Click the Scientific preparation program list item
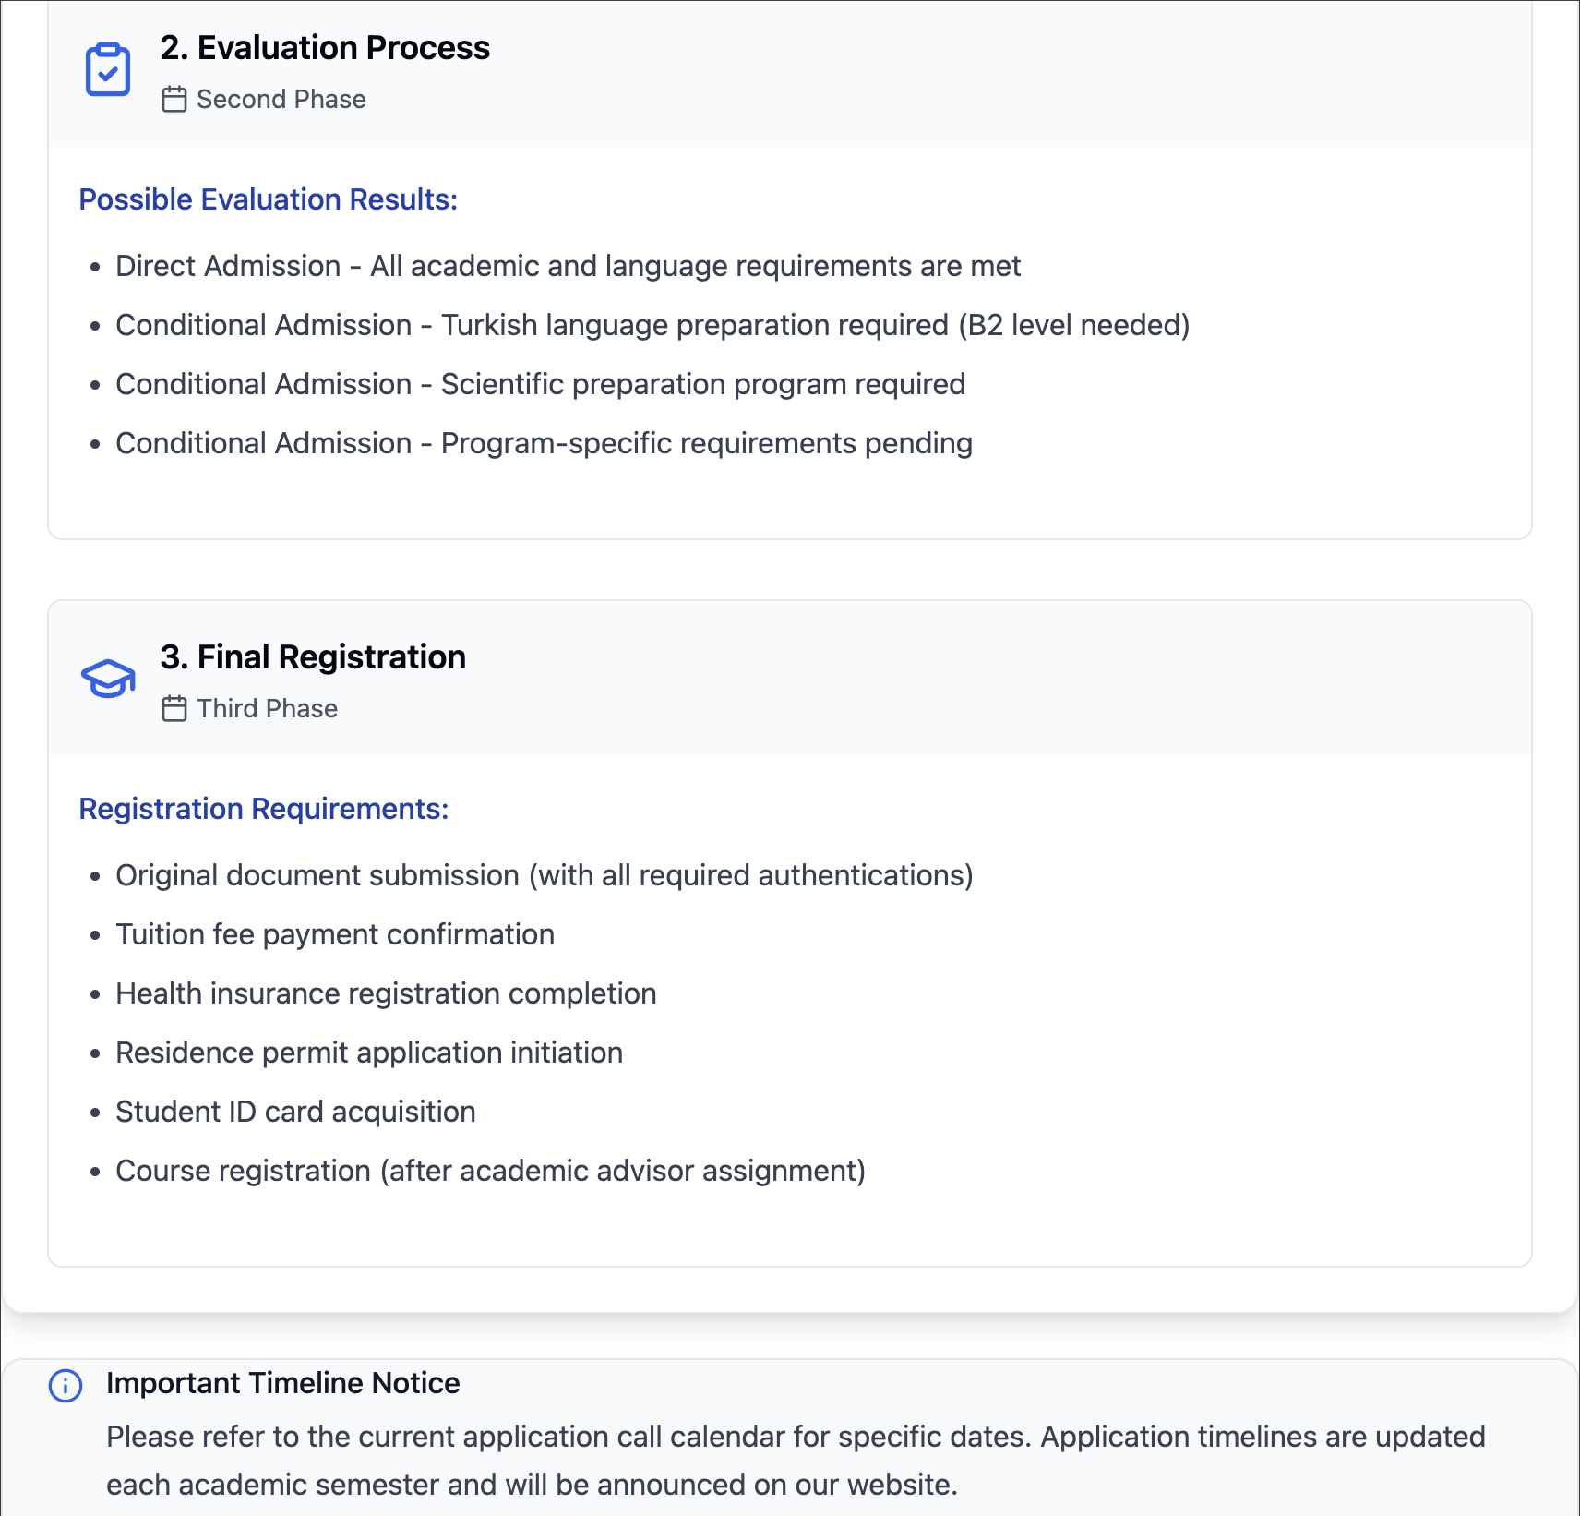The width and height of the screenshot is (1580, 1516). [540, 384]
